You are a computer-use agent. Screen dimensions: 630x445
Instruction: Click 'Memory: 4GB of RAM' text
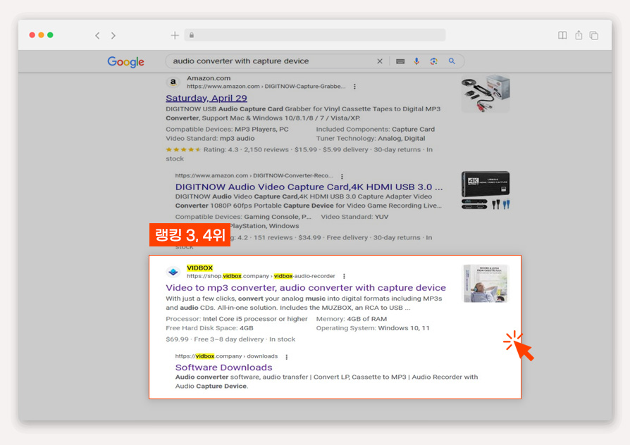tap(352, 319)
